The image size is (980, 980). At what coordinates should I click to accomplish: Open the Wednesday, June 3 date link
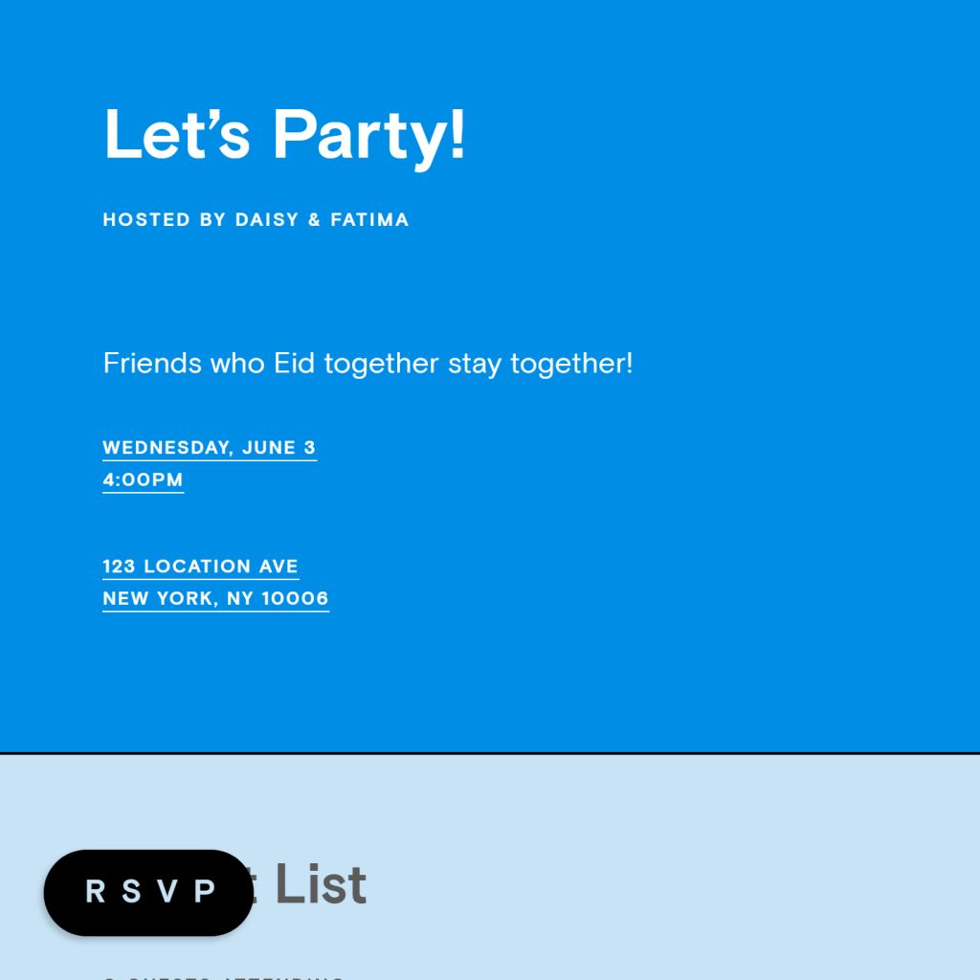coord(209,447)
